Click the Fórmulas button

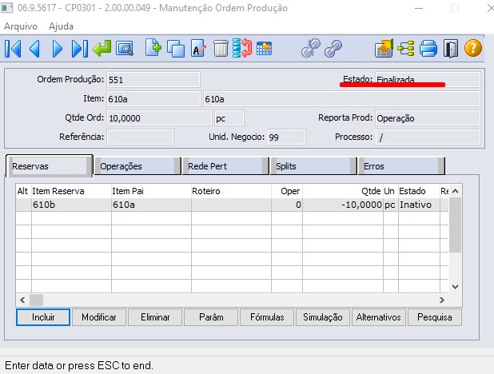pos(267,317)
